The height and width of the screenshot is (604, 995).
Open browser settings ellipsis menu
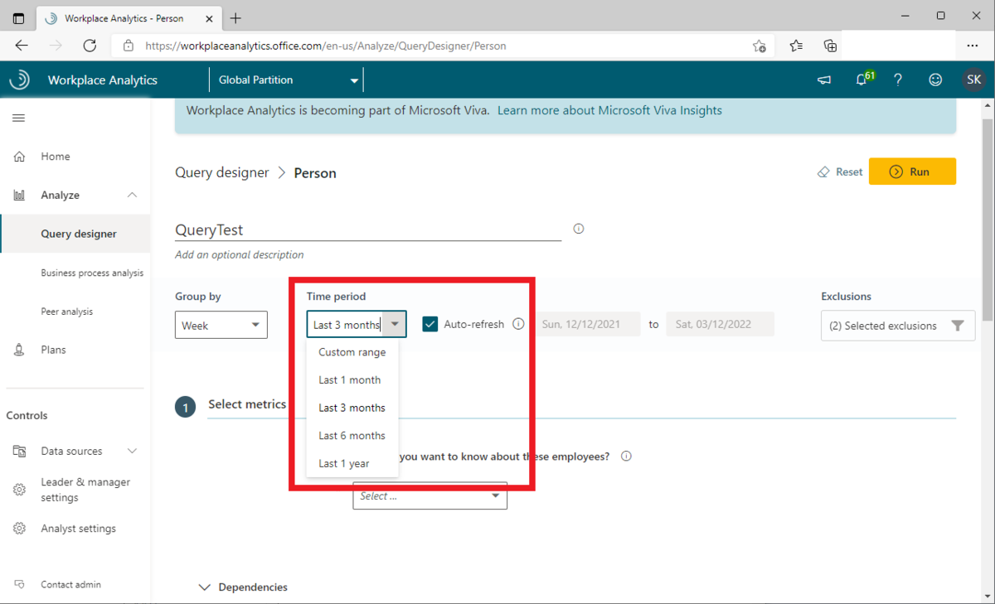pos(973,46)
